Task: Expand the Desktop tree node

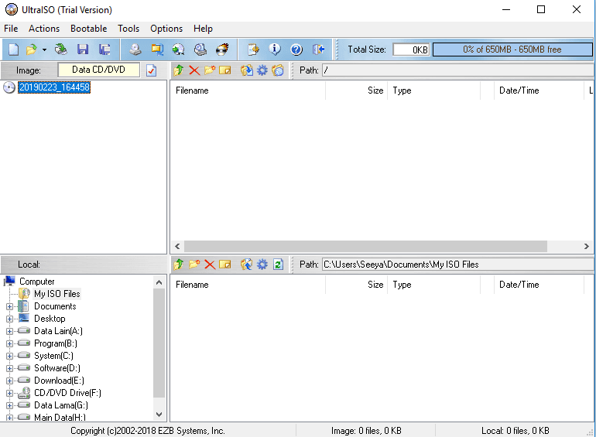Action: [x=9, y=319]
